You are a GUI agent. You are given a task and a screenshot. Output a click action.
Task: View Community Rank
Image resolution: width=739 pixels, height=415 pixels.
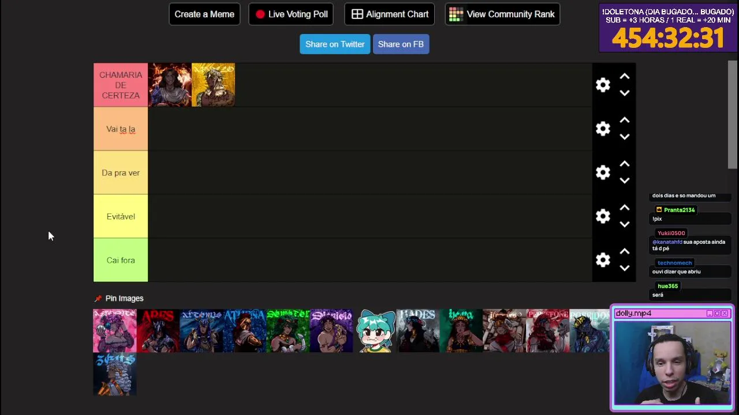click(502, 14)
